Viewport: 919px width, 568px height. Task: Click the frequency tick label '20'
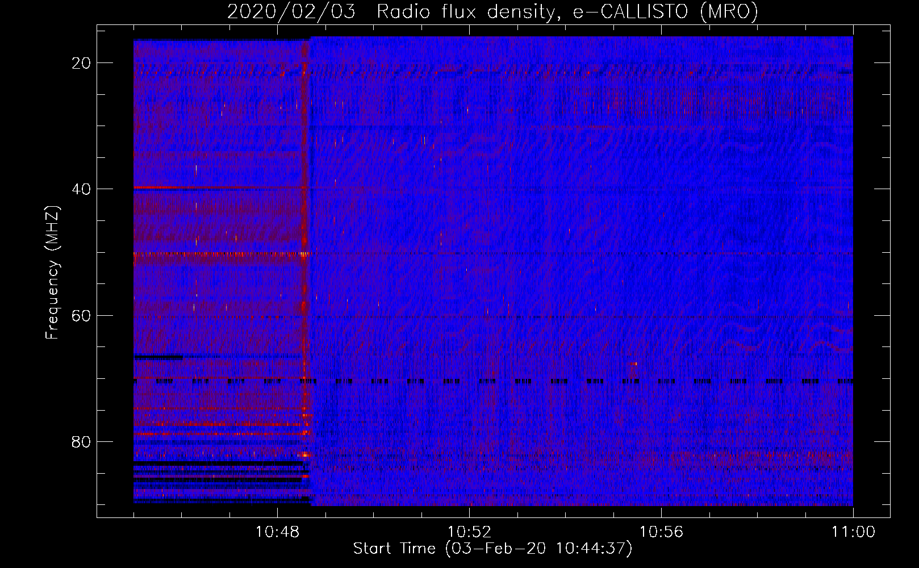click(82, 62)
